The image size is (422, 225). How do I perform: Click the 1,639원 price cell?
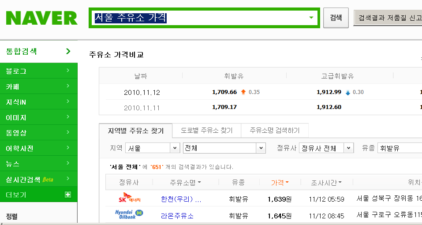[x=280, y=199]
